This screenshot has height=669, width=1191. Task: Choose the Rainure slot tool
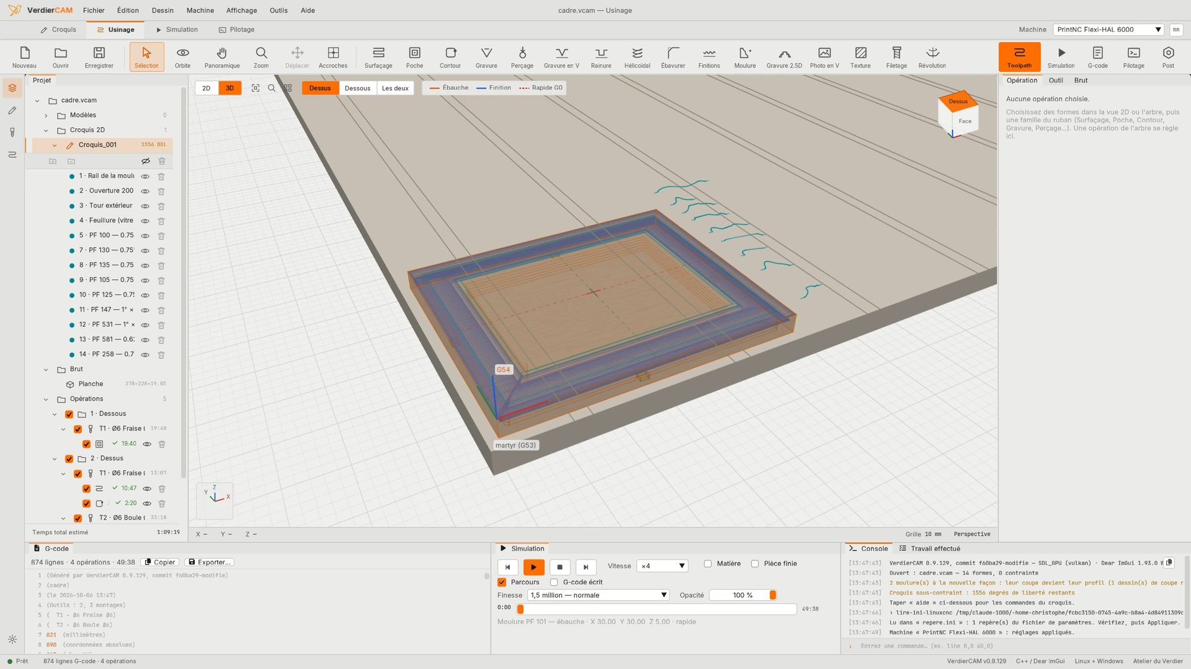(601, 57)
